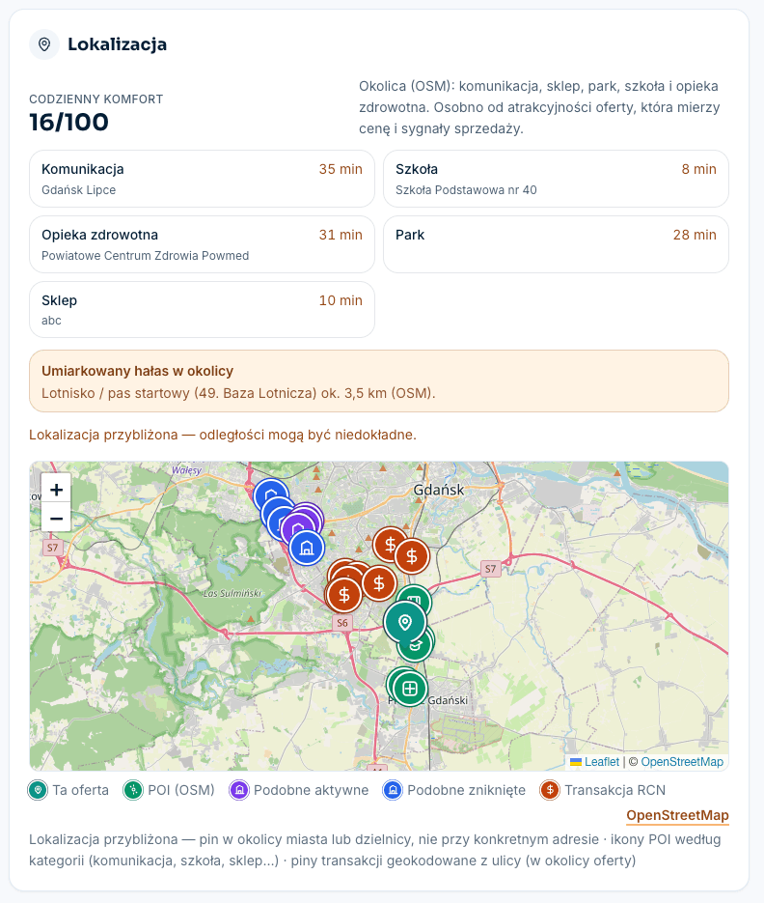Click the Ta oferta legend label
The image size is (764, 903).
pyautogui.click(x=80, y=790)
